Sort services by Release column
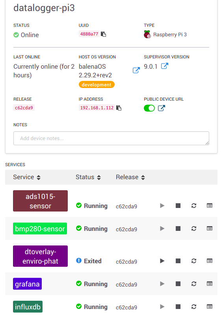 (x=130, y=177)
